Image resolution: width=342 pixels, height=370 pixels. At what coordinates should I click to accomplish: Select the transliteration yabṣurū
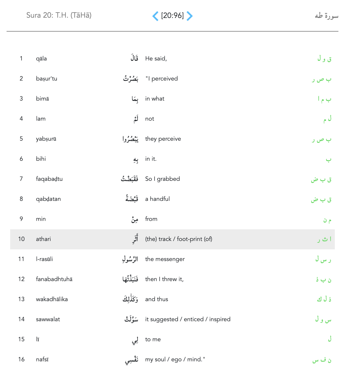46,139
